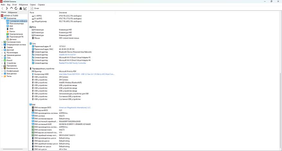The width and height of the screenshot is (282, 151).
Task: Click the Forward navigation arrow in toolbar
Action: pyautogui.click(x=7, y=8)
